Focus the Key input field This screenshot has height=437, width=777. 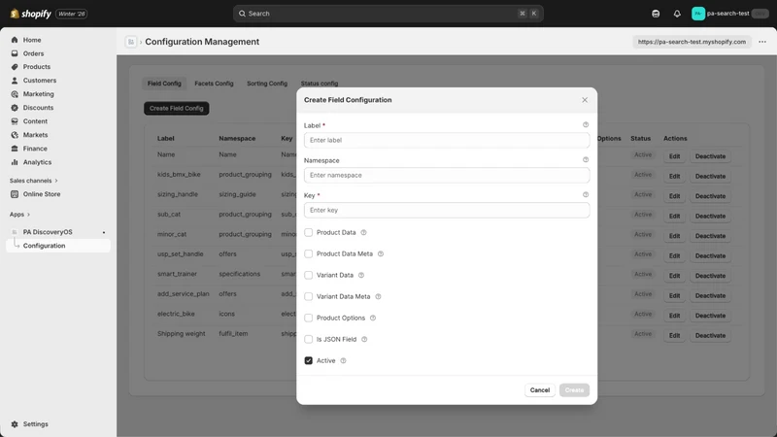pos(447,210)
